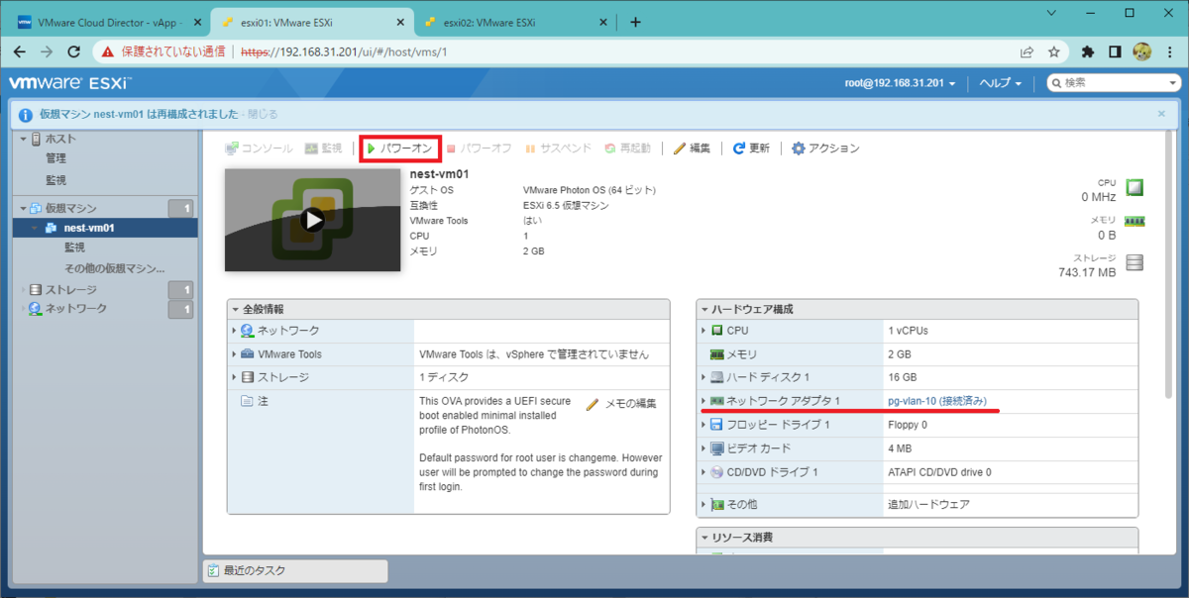Dismiss the reconfigured notification with the X

pos(1161,114)
